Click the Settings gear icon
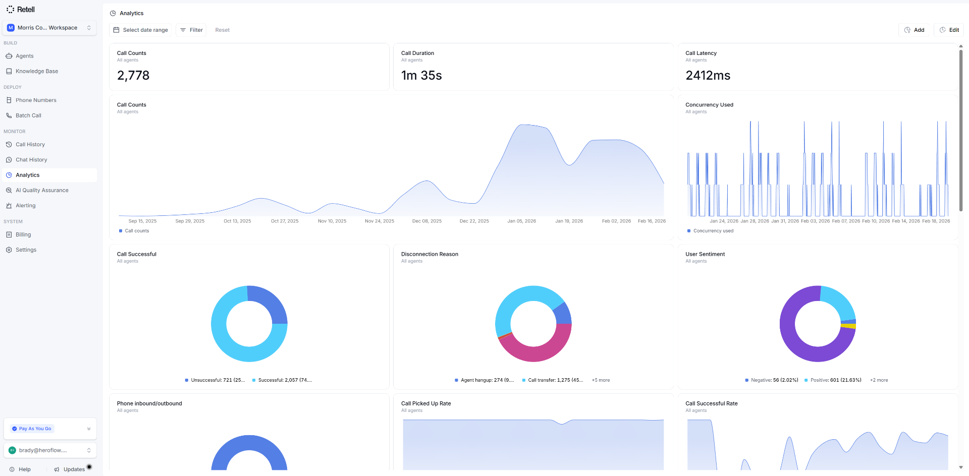969x476 pixels. click(9, 250)
